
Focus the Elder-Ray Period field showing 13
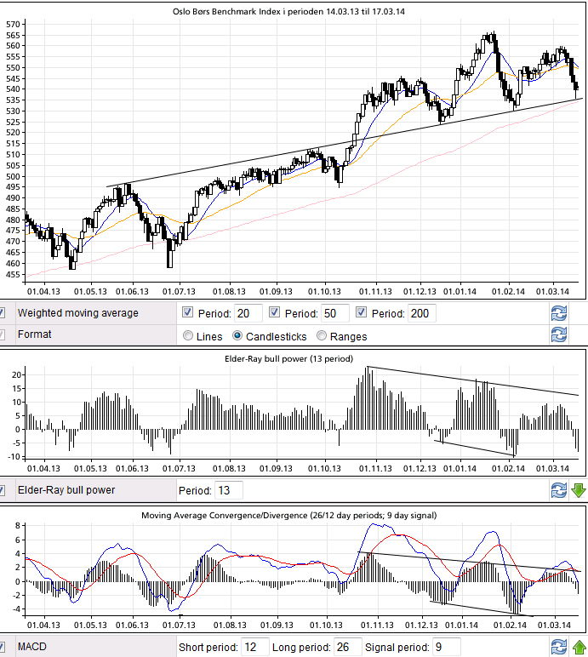pos(229,490)
